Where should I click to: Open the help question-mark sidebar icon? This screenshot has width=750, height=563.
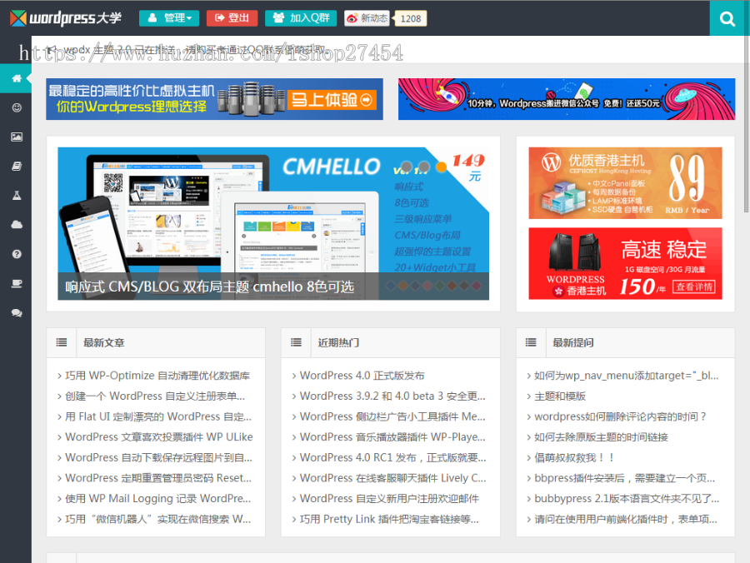[15, 253]
